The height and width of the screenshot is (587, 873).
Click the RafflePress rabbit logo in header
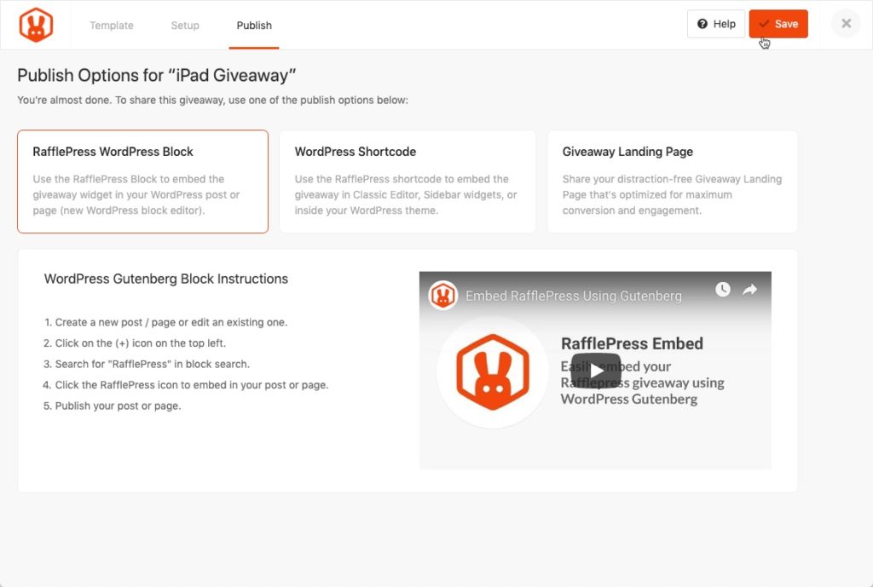coord(36,25)
